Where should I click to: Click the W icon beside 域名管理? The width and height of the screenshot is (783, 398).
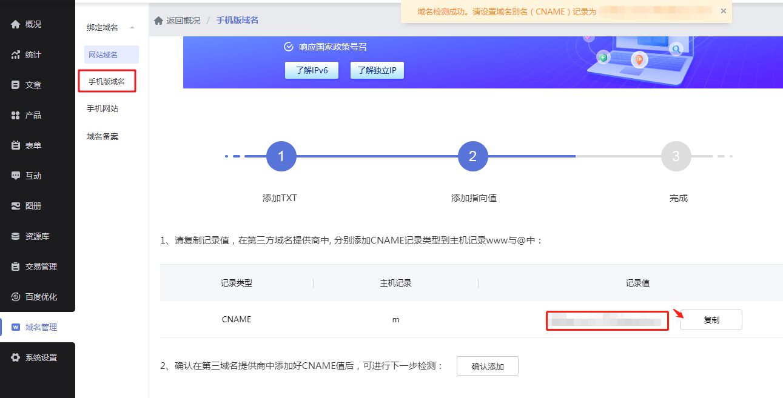click(16, 327)
